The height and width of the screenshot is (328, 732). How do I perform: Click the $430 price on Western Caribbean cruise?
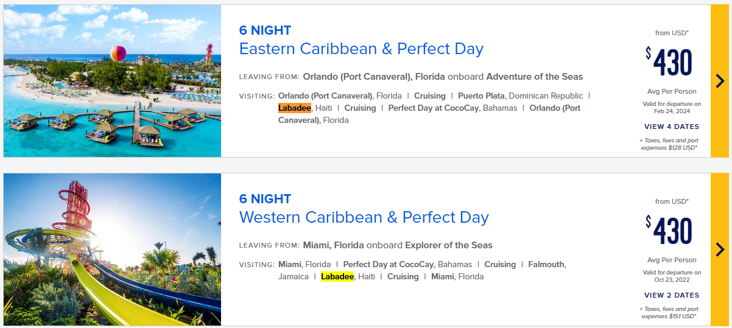tap(669, 231)
